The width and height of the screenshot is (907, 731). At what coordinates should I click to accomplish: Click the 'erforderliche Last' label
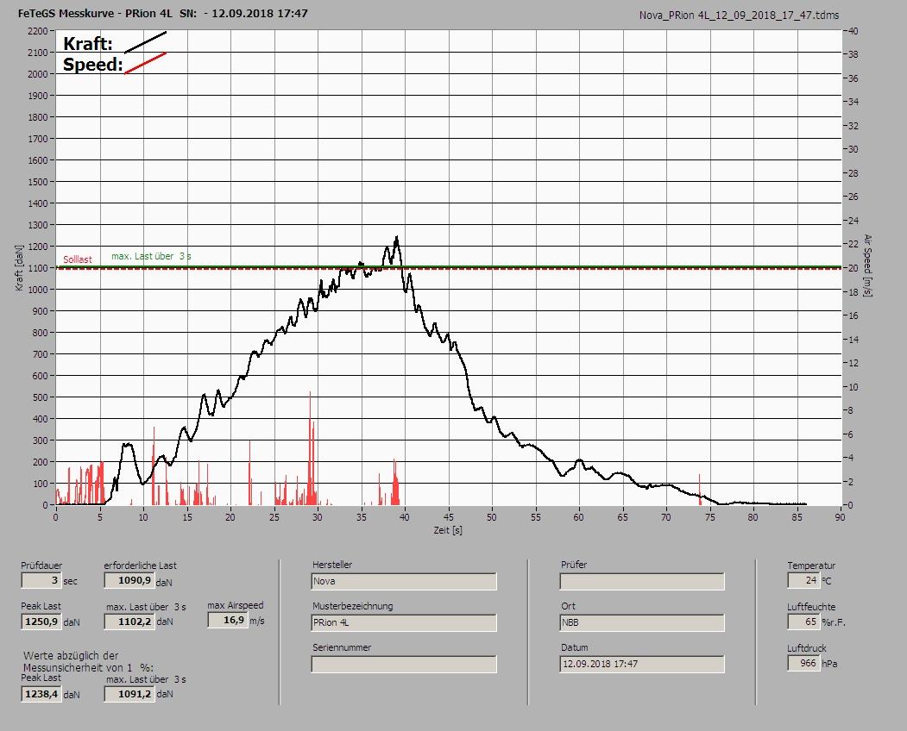(141, 565)
